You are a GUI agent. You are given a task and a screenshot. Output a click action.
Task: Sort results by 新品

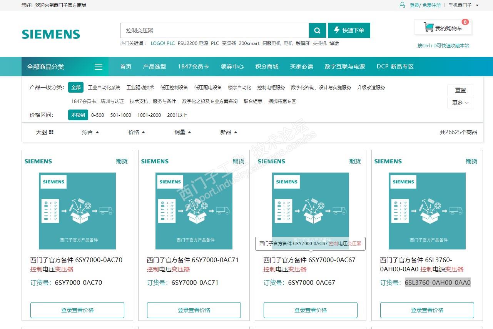coord(229,132)
